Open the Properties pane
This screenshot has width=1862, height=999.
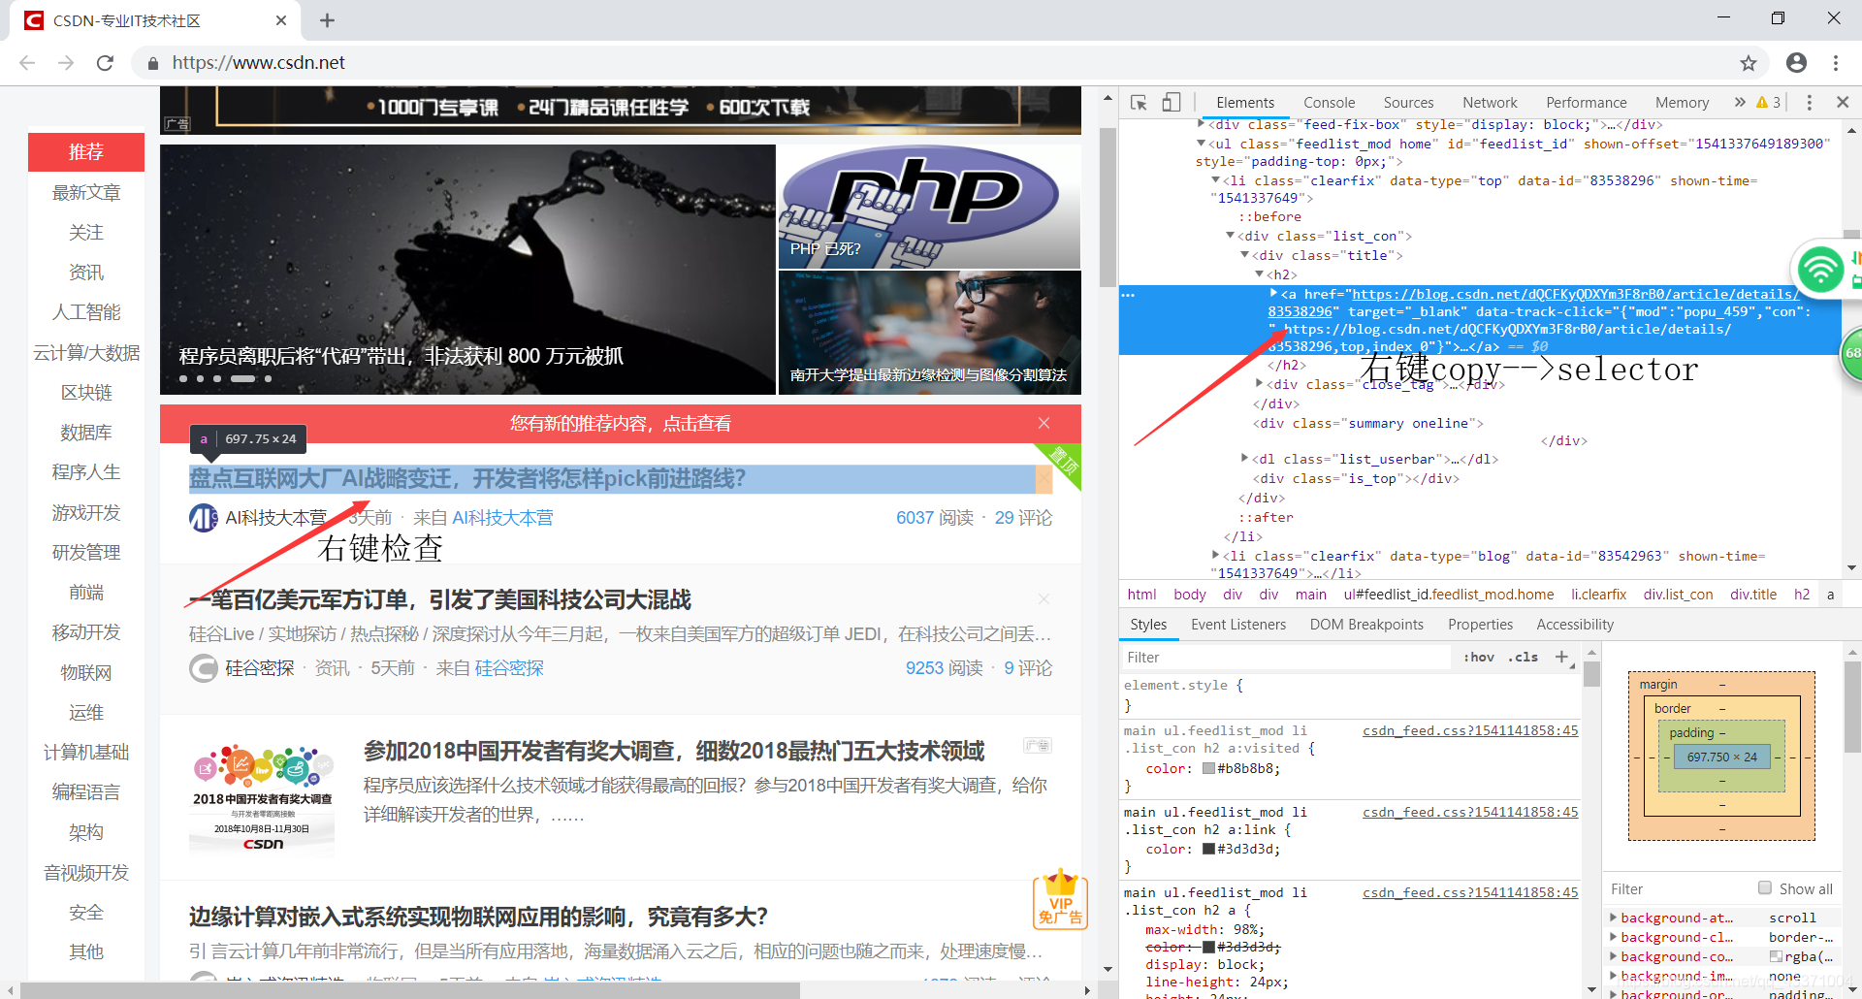1480,625
